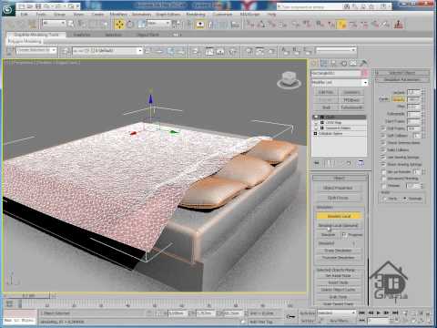437x328 pixels.
Task: Click the 3ds Max application logo
Action: click(x=8, y=10)
